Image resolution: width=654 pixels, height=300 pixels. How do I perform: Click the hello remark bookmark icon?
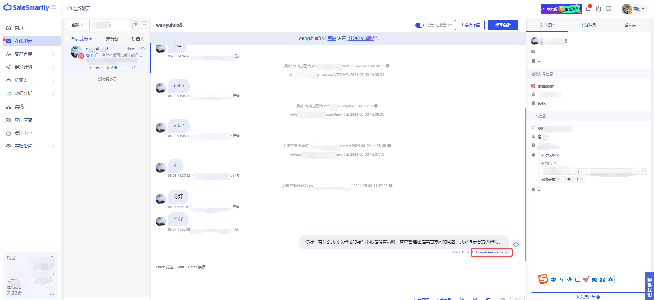coord(533,104)
